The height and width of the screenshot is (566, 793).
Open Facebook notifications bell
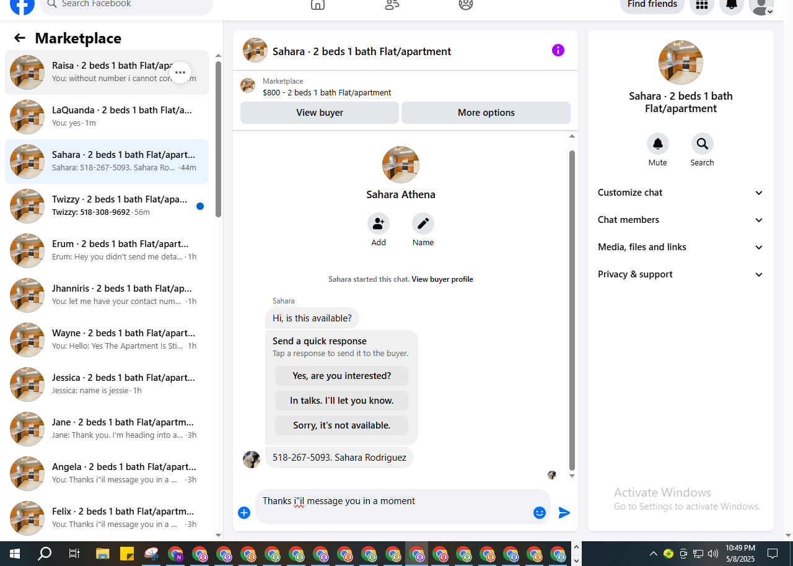click(732, 5)
